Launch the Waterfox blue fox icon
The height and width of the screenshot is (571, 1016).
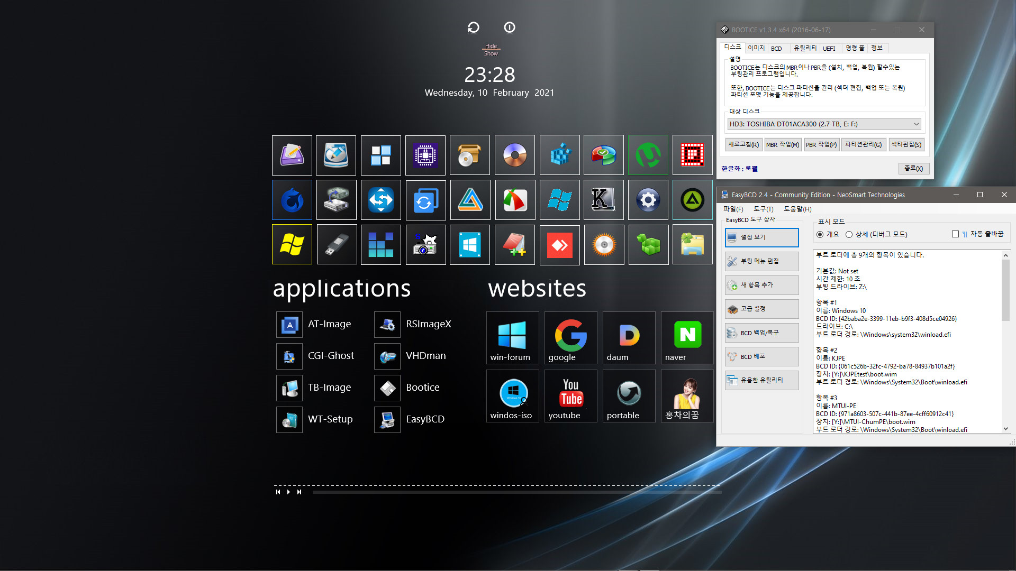(x=292, y=200)
